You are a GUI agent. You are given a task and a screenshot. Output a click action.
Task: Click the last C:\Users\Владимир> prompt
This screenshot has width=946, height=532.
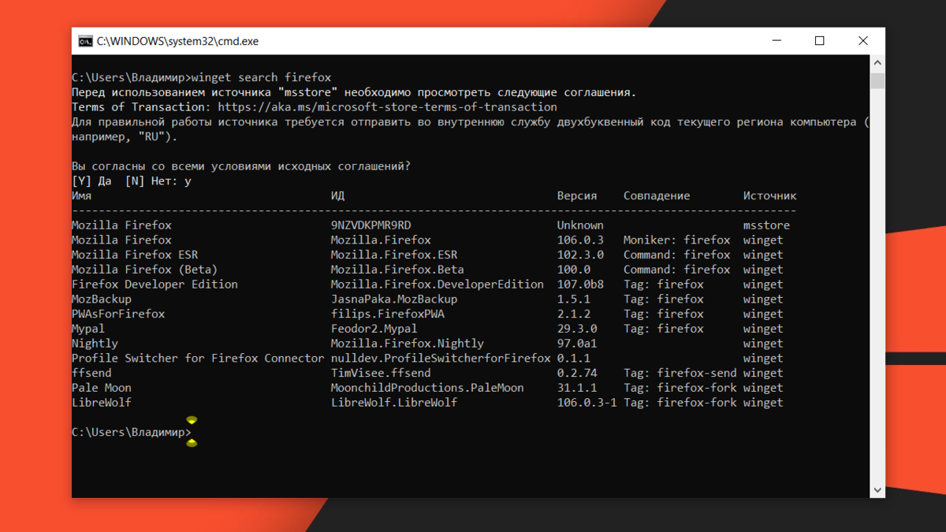131,432
